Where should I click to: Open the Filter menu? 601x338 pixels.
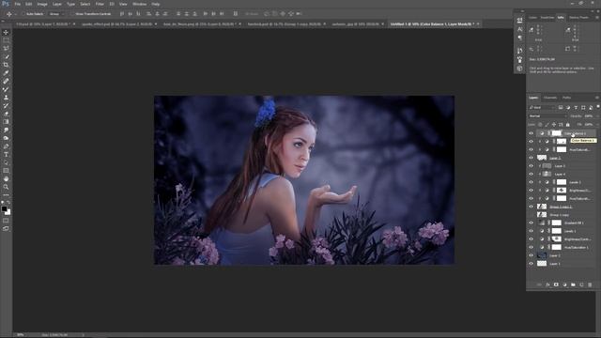[x=100, y=4]
